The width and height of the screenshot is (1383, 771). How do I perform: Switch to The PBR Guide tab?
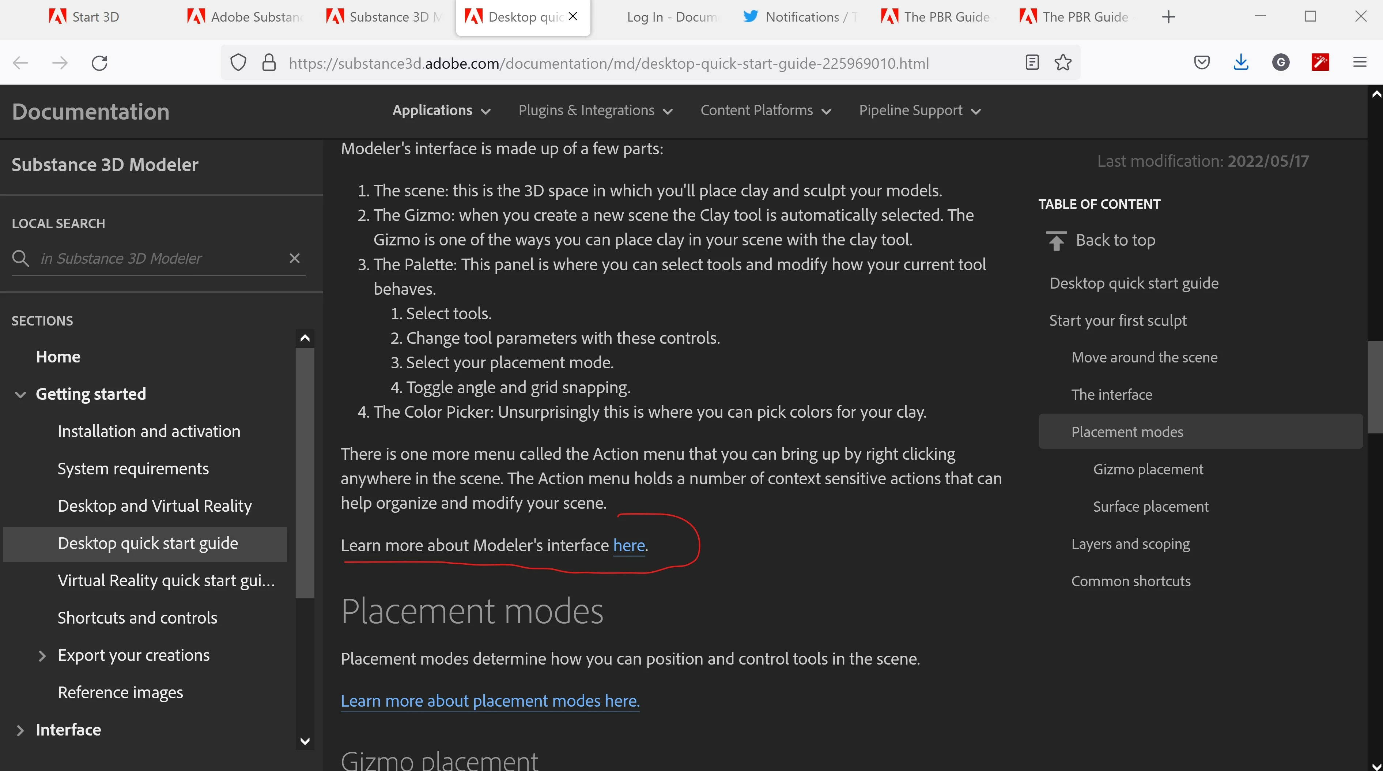tap(946, 17)
